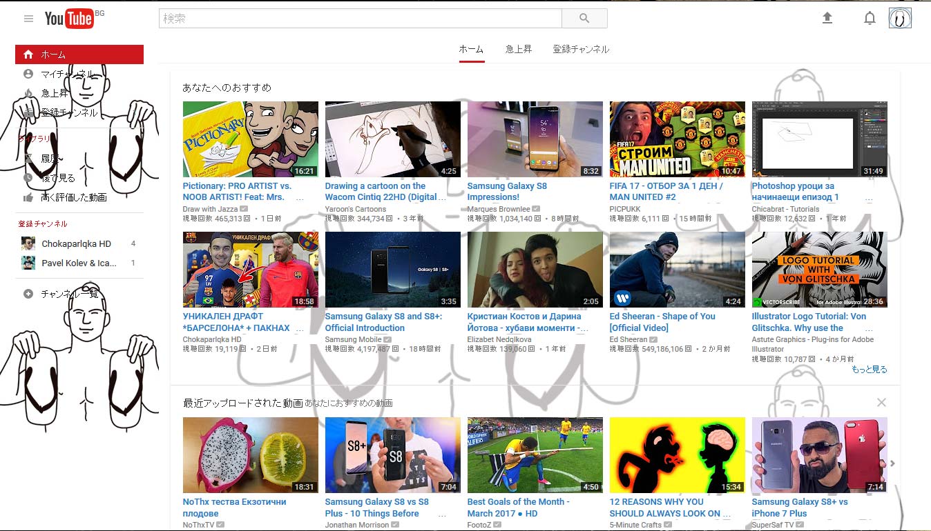Open the Samsung Galaxy S8 Impressions! title
Screen dimensions: 931x531
tap(507, 192)
